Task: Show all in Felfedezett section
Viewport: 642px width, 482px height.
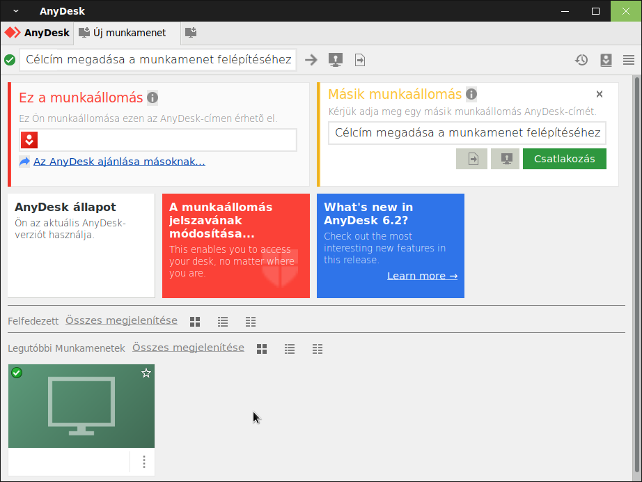Action: (121, 320)
